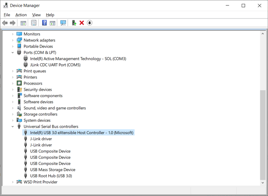Open the Action menu

(x=21, y=15)
